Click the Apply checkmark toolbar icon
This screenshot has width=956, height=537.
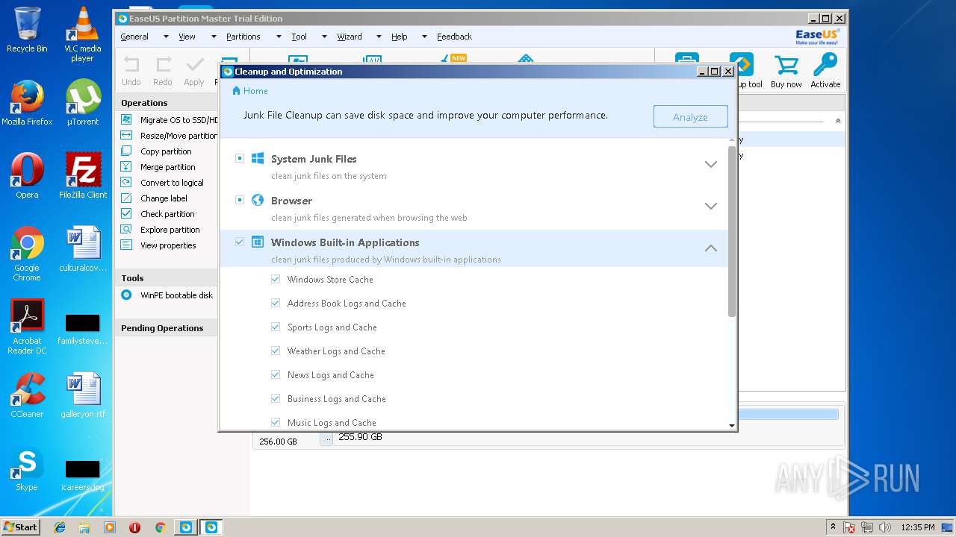pos(194,65)
